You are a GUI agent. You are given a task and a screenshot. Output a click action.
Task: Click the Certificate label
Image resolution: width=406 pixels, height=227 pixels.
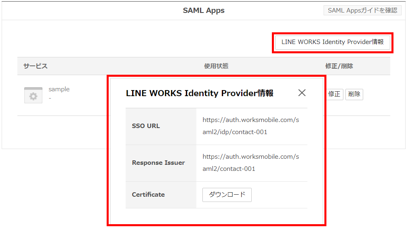(x=148, y=195)
